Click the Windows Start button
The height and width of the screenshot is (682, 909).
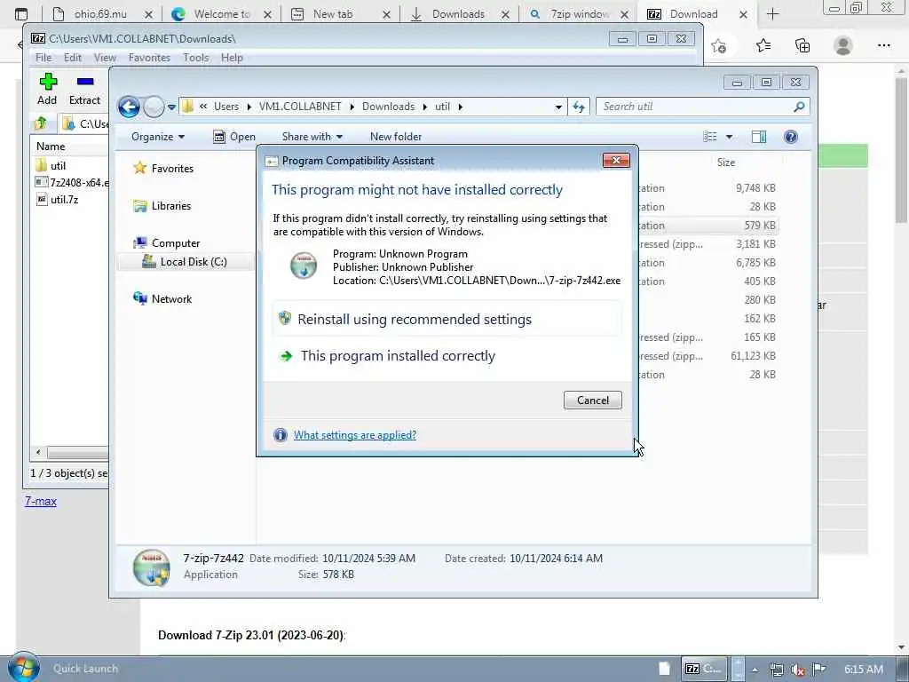(23, 668)
